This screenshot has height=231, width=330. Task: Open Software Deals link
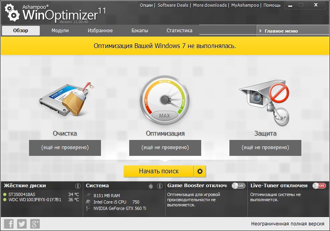point(173,5)
